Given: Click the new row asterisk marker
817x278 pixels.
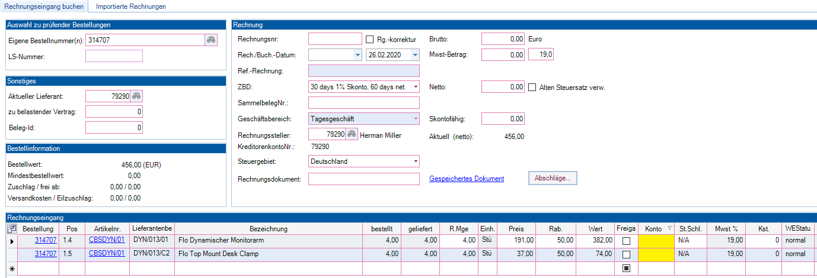Looking at the screenshot, I should click(x=11, y=269).
